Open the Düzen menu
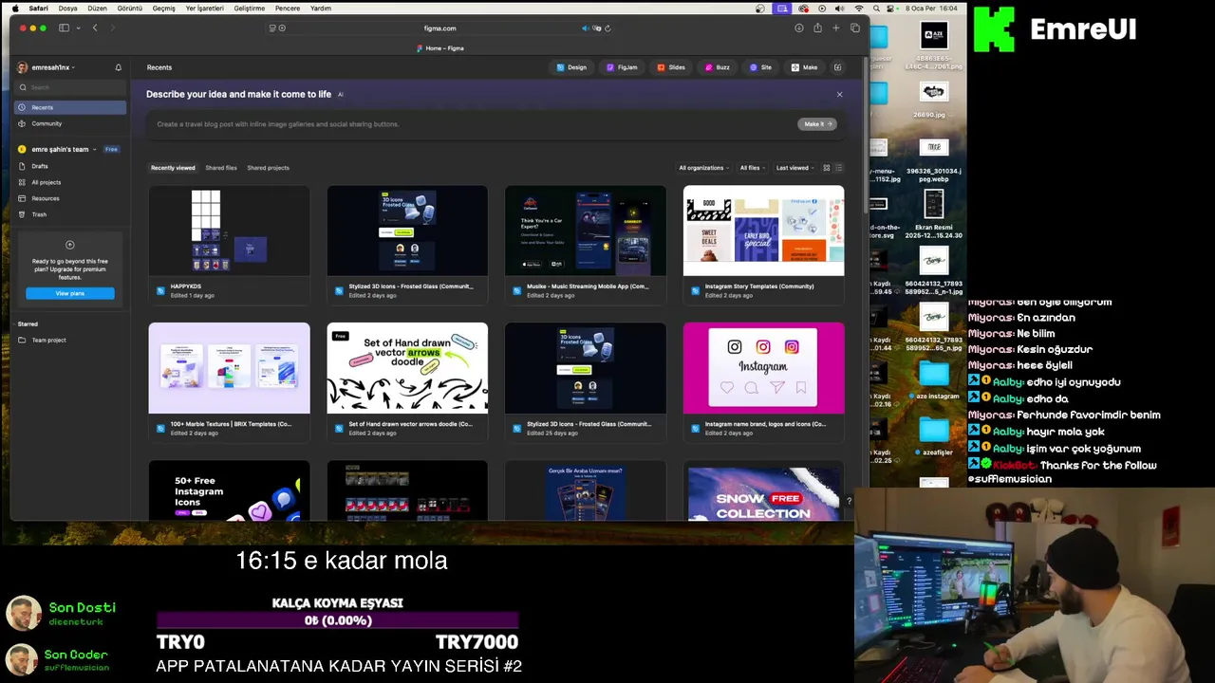Viewport: 1215px width, 683px height. point(97,9)
